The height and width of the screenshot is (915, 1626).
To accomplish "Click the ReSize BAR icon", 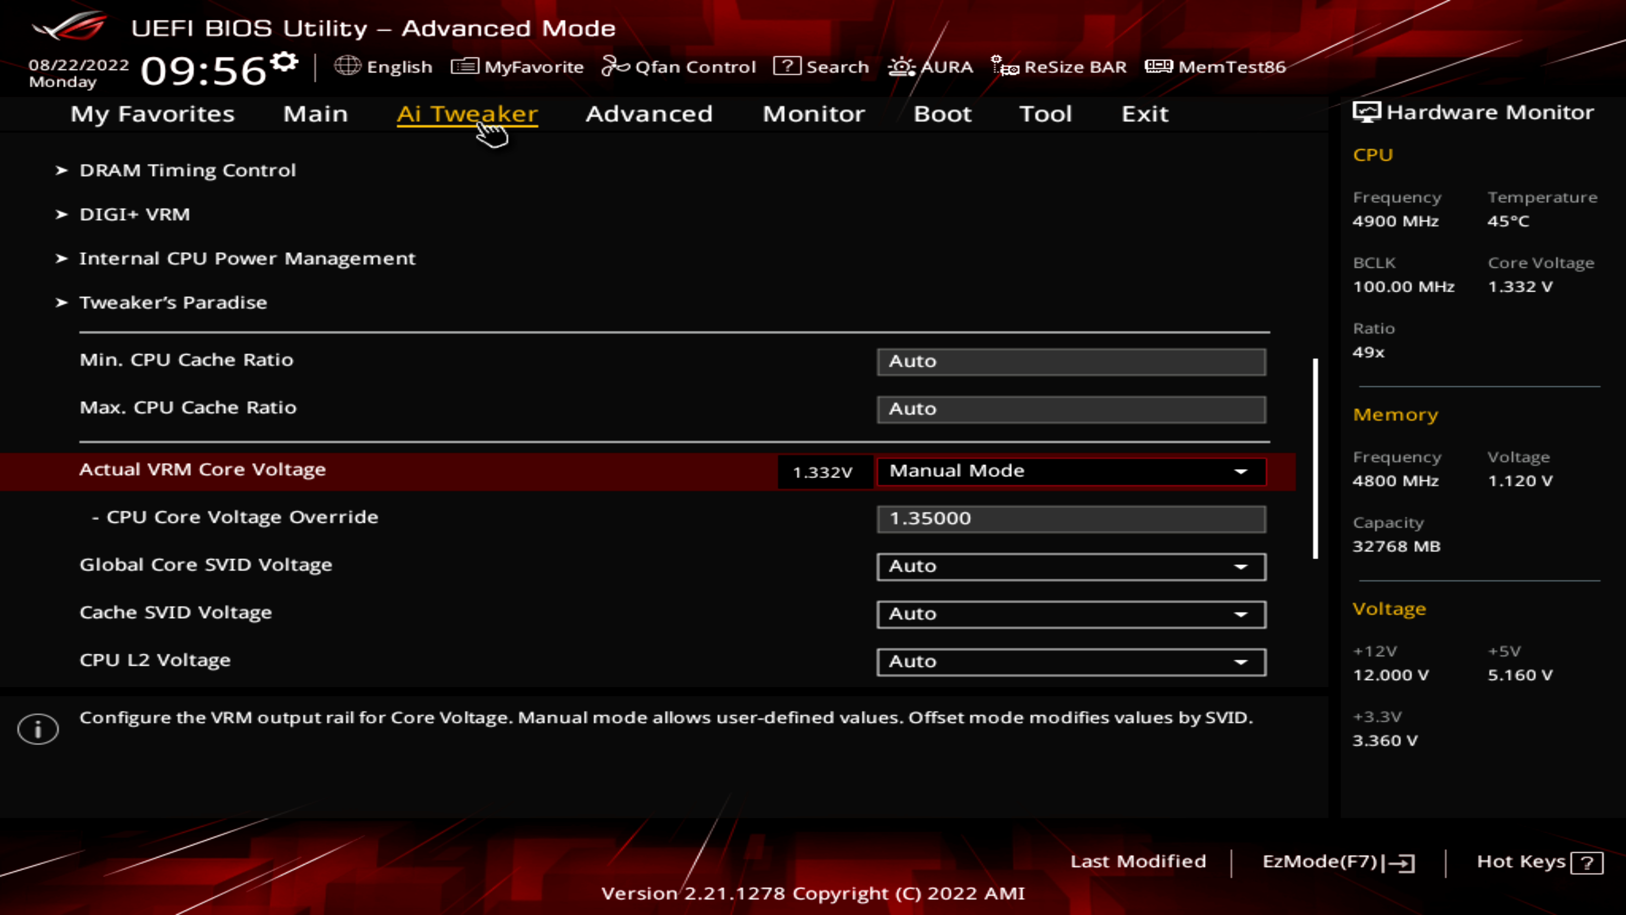I will click(1005, 67).
